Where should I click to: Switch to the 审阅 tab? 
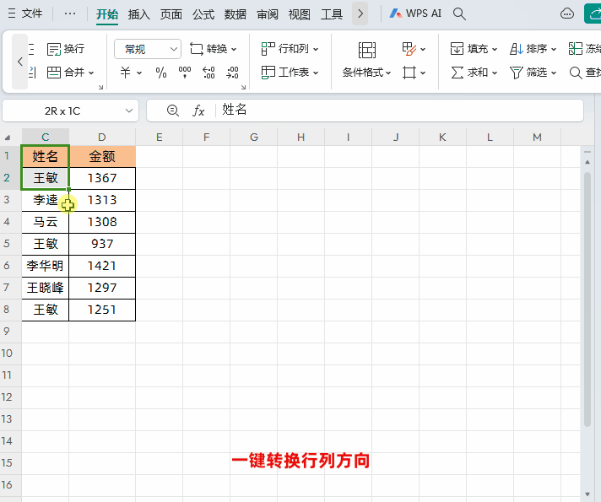pos(267,14)
